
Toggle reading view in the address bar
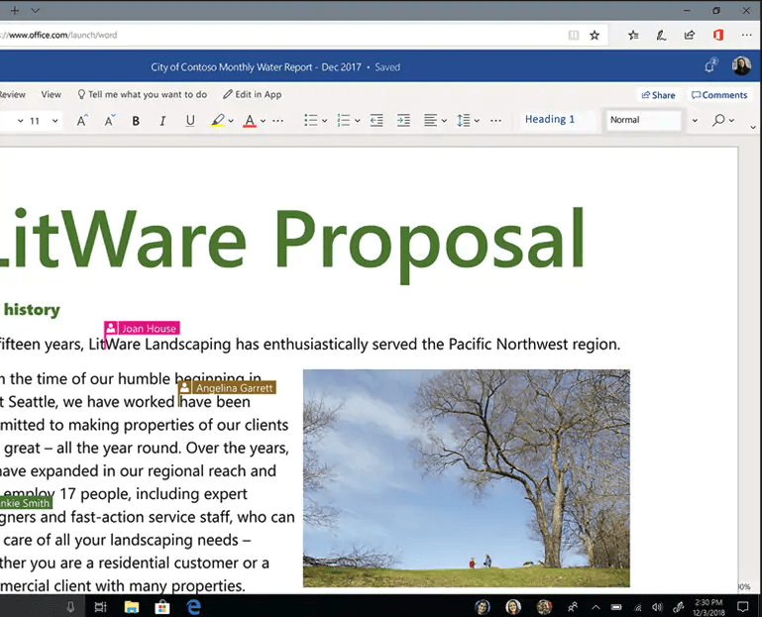[574, 35]
